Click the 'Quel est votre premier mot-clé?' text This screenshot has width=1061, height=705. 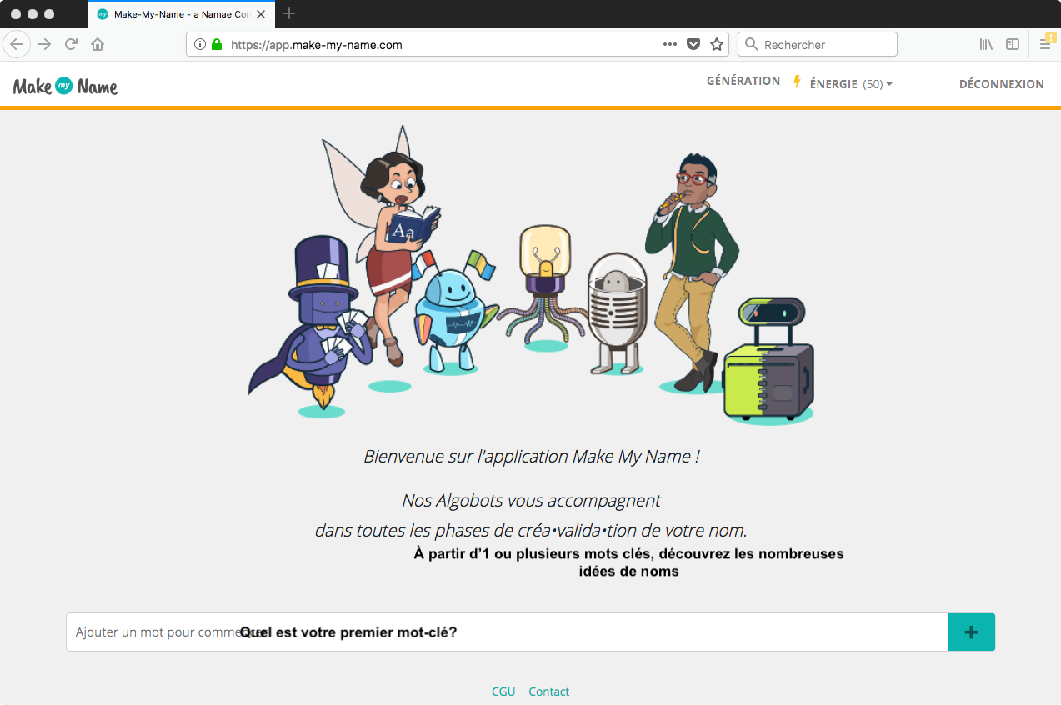tap(348, 632)
